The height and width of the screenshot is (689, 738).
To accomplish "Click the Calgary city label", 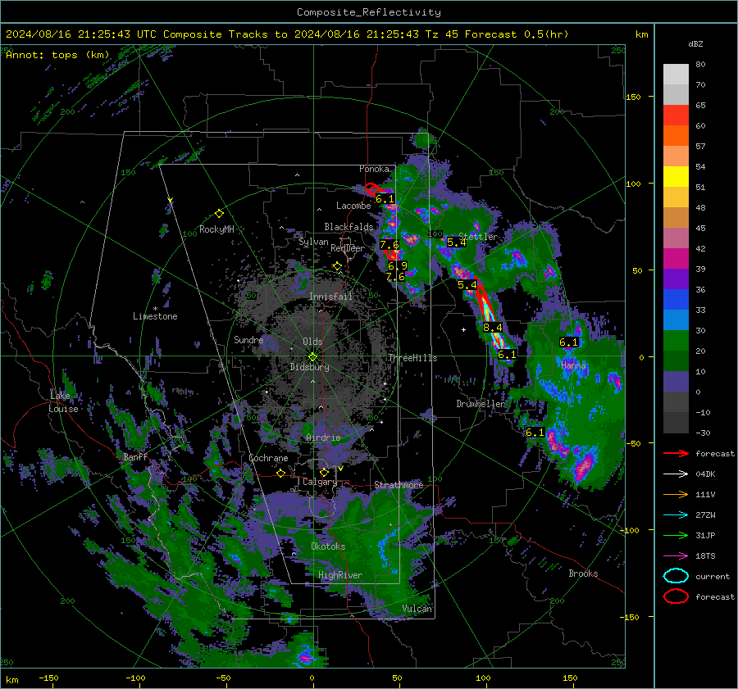I will pyautogui.click(x=320, y=482).
